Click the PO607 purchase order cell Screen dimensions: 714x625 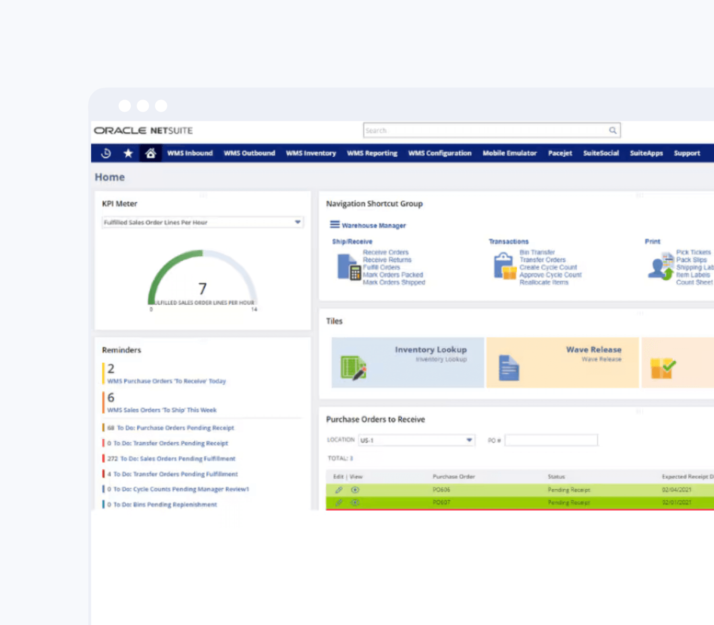coord(441,502)
